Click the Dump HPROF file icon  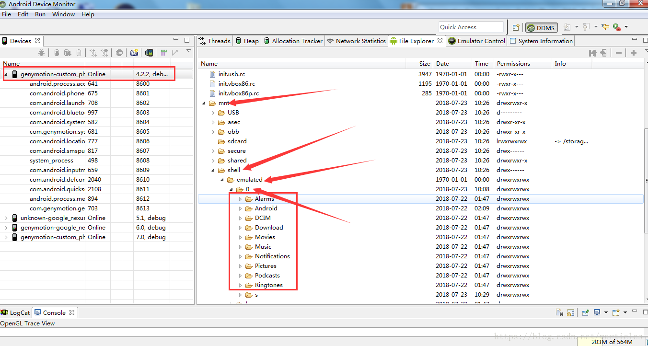coord(68,53)
